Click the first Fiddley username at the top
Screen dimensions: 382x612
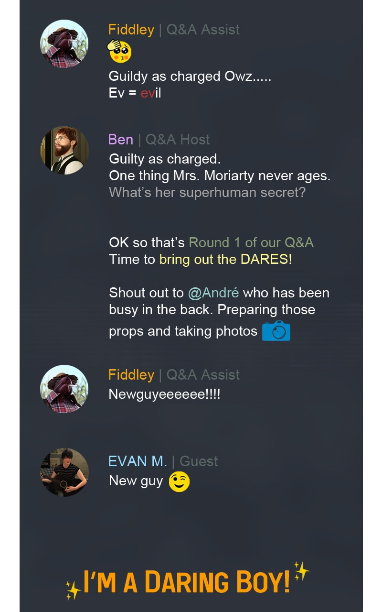131,30
